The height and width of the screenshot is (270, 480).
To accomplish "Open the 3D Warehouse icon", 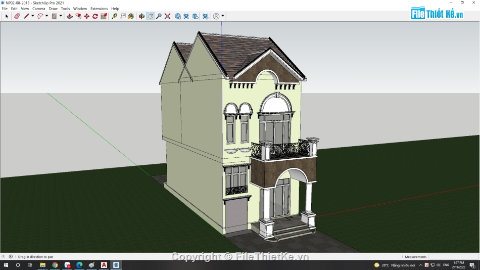I will (x=178, y=16).
